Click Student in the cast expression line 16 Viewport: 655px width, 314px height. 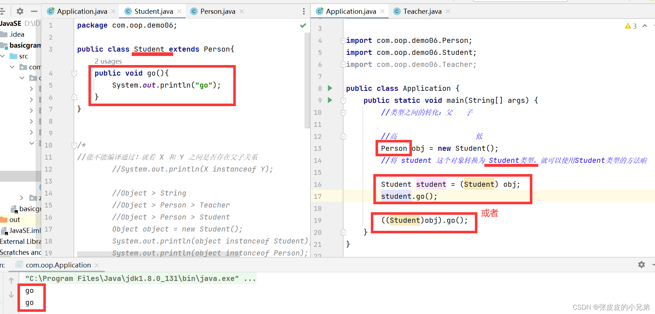pos(479,184)
